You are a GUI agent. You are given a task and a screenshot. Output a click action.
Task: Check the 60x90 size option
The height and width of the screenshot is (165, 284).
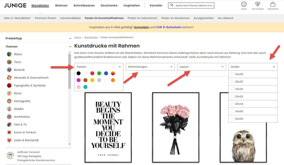233,119
